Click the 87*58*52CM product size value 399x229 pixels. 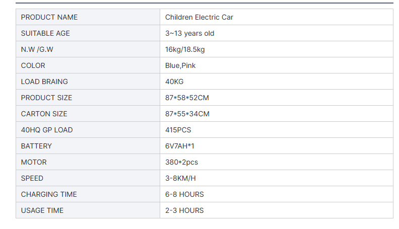click(187, 98)
